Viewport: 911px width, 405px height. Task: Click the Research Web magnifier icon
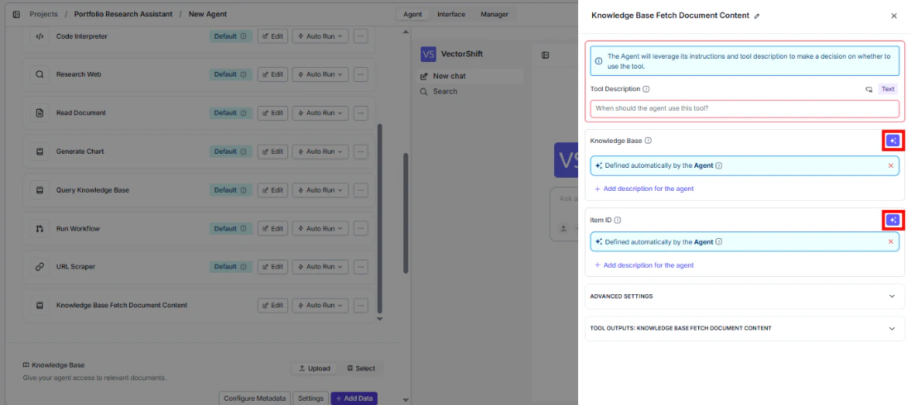[x=40, y=74]
